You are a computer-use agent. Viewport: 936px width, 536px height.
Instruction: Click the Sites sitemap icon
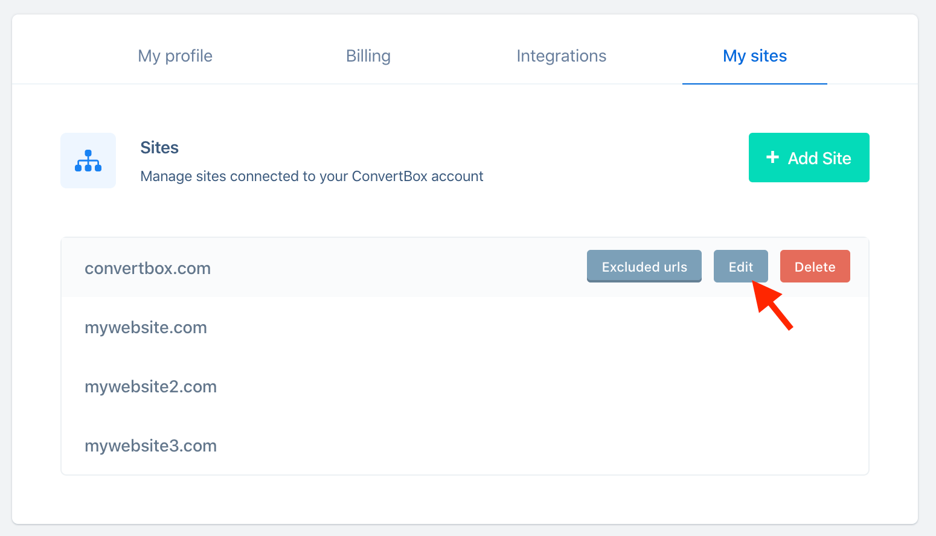tap(88, 161)
